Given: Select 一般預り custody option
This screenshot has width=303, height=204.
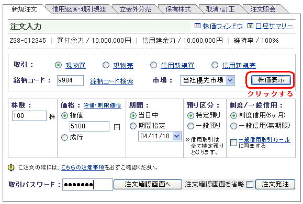Looking at the screenshot, I should [190, 126].
